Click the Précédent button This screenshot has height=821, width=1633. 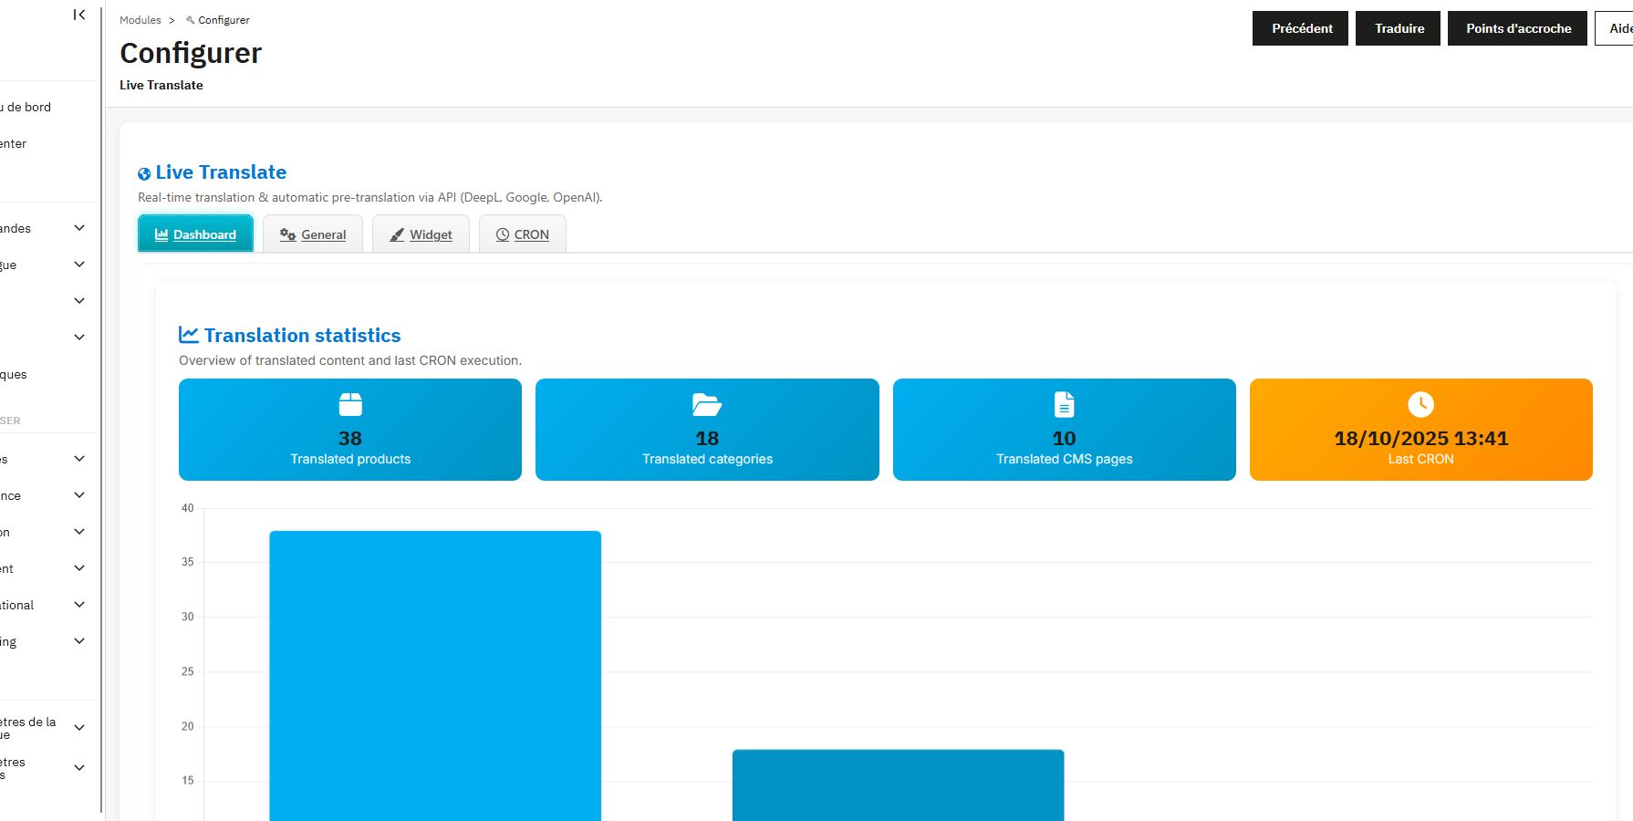1300,28
